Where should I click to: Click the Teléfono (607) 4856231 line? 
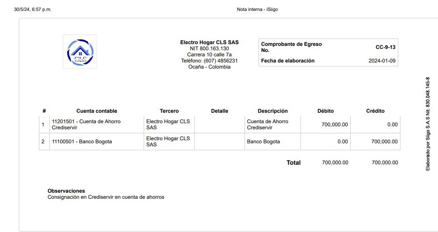click(x=209, y=61)
